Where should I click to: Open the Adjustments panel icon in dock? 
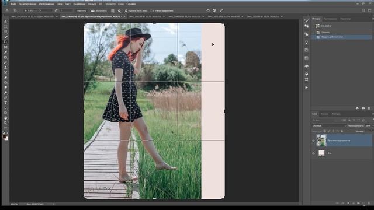pyautogui.click(x=306, y=74)
